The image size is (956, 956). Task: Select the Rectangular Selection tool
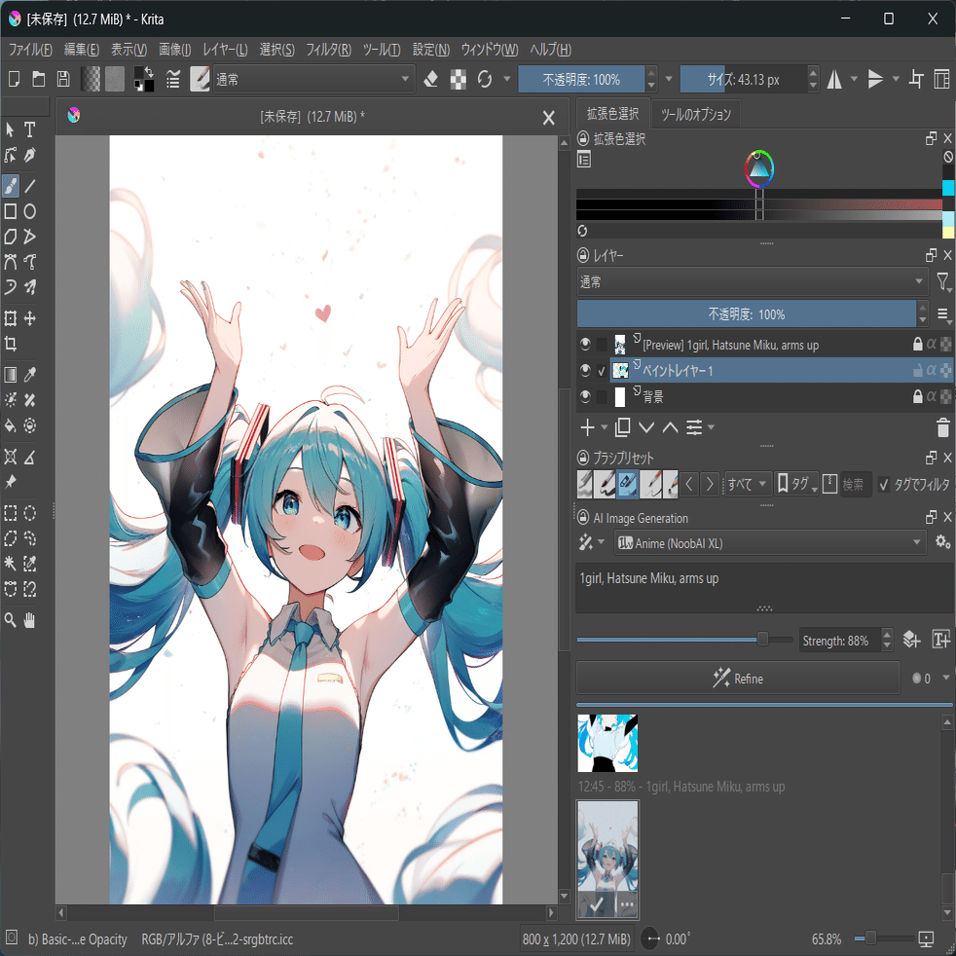point(11,513)
